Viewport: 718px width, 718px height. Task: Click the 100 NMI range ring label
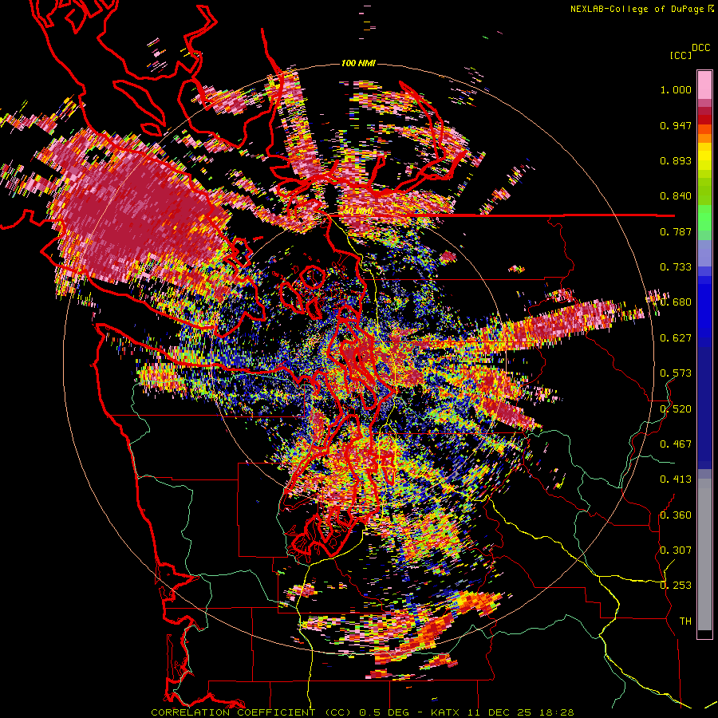(x=358, y=63)
